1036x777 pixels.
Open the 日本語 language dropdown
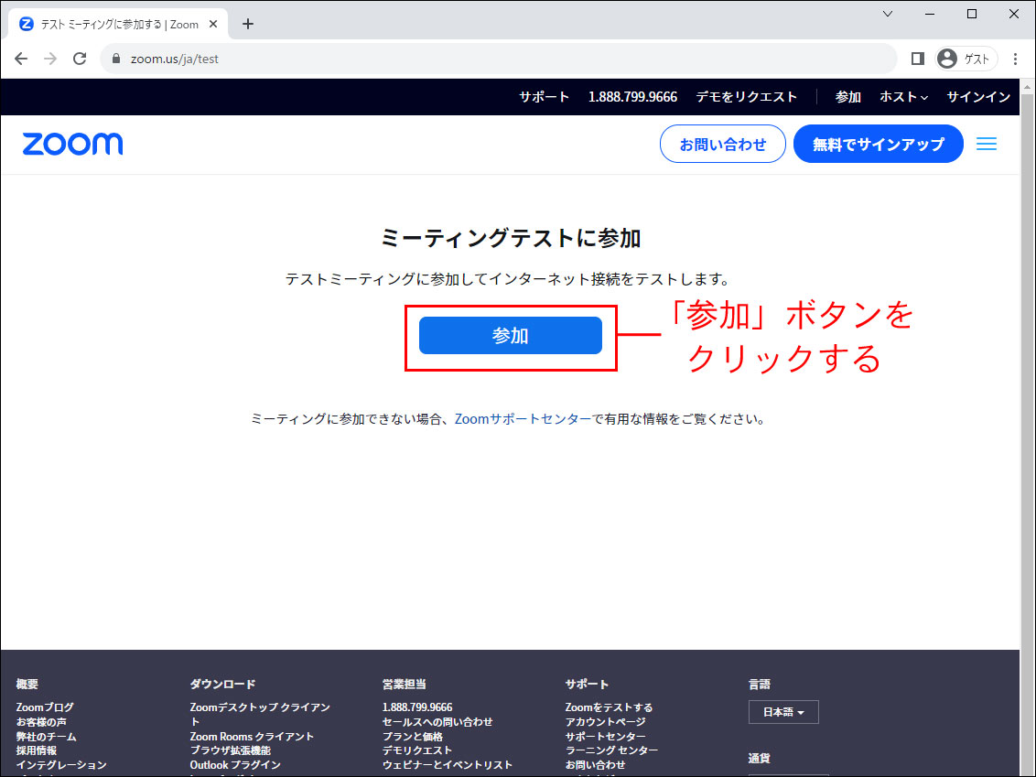[783, 712]
